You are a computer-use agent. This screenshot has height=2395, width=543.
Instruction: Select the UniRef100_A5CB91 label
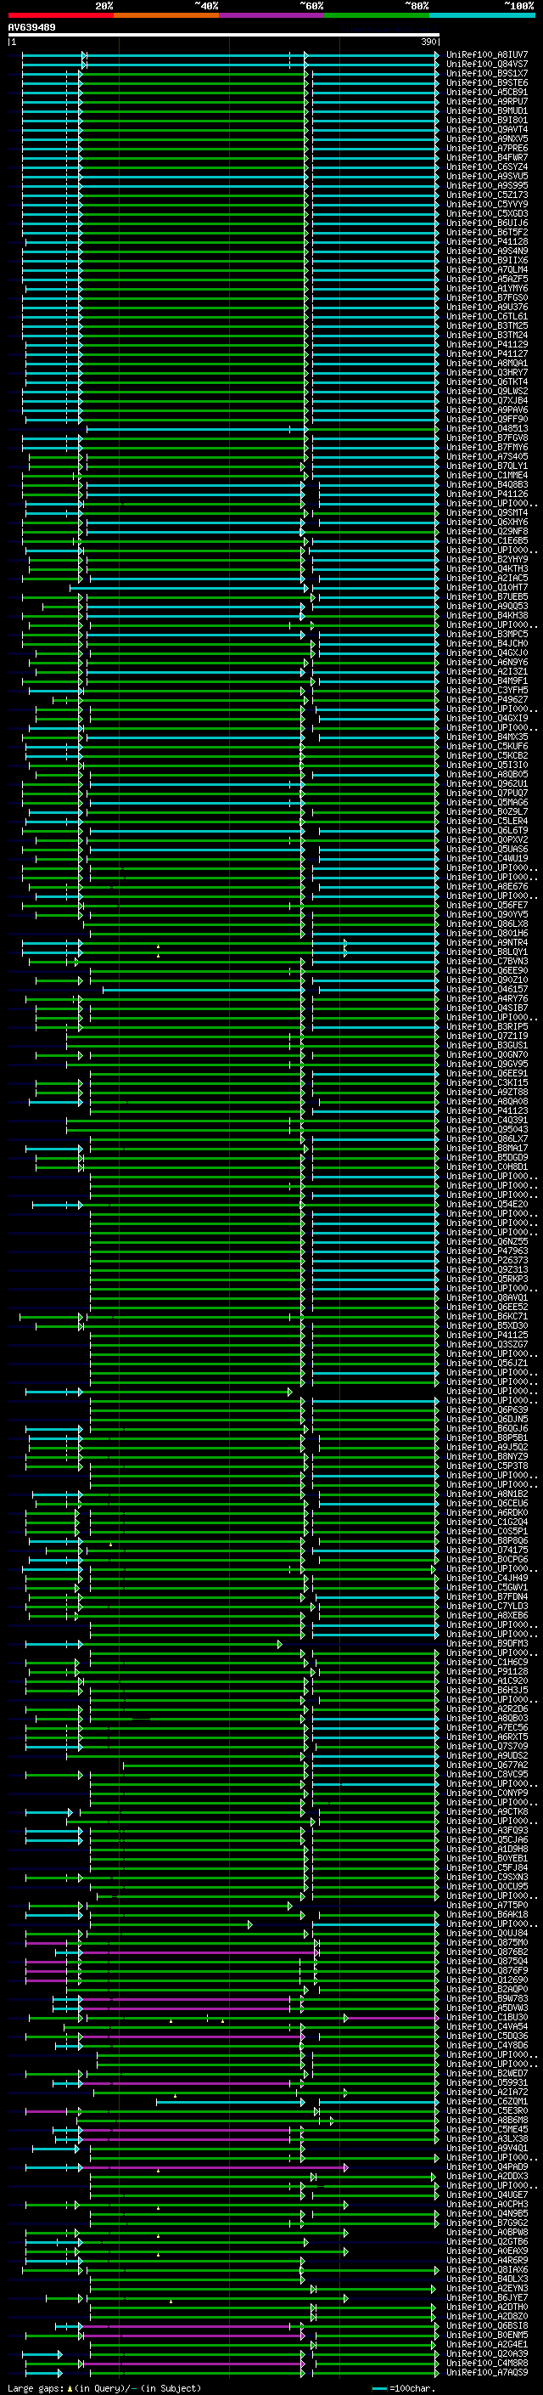487,92
